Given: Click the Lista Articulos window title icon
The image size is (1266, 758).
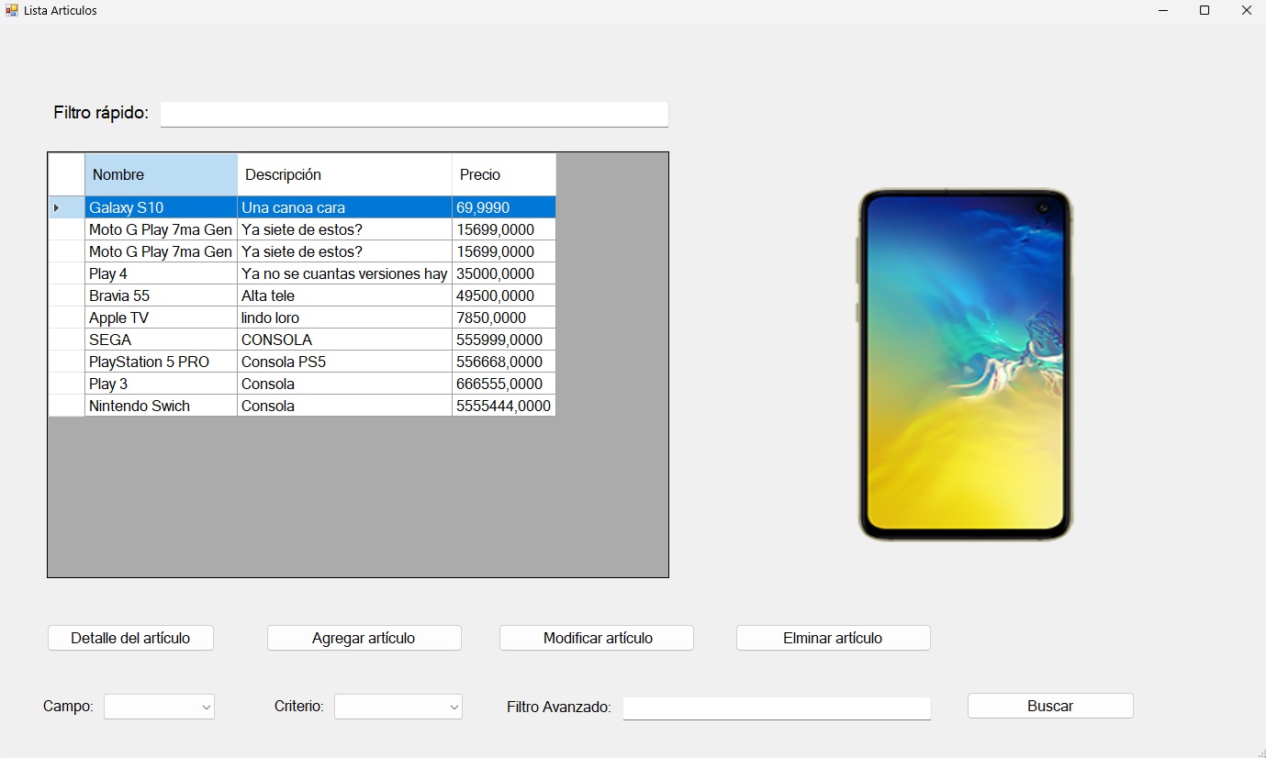Looking at the screenshot, I should (x=12, y=10).
